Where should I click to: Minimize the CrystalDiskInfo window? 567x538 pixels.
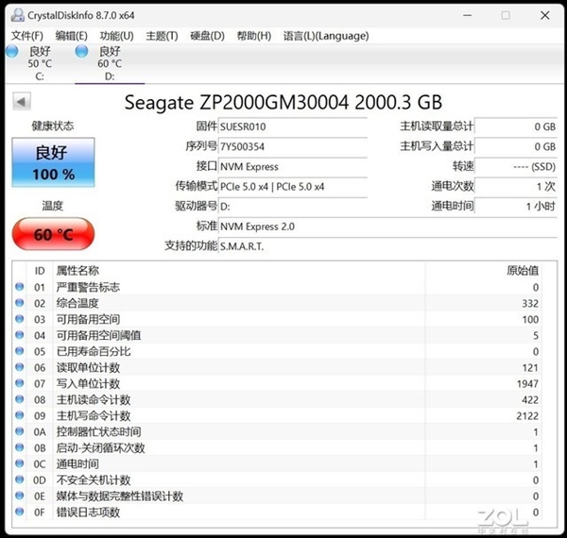(x=468, y=15)
